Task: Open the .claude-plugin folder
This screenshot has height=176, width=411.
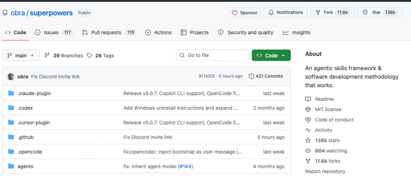Action: tap(34, 93)
